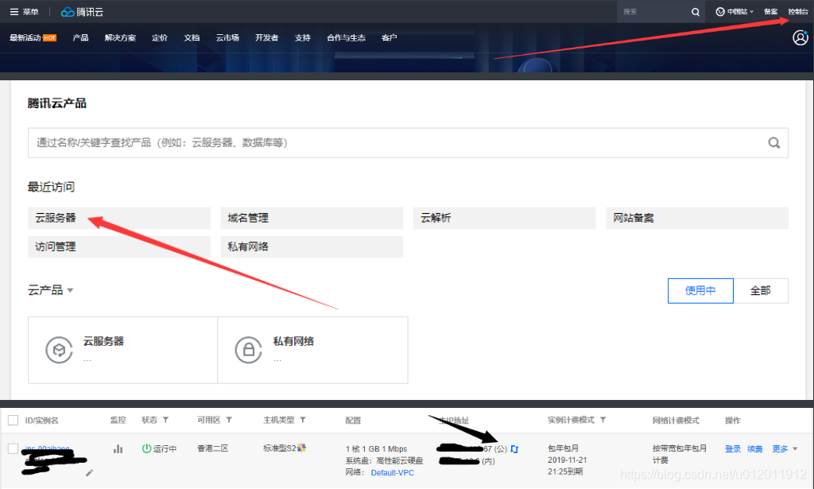Open the 定价 menu item

(160, 38)
